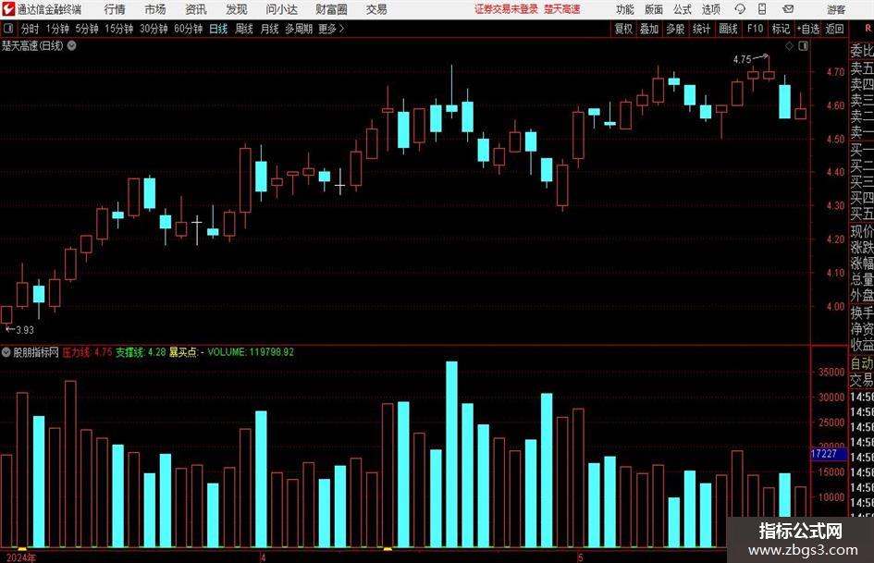874x563 pixels.
Task: Open the 行情 menu
Action: coord(115,9)
